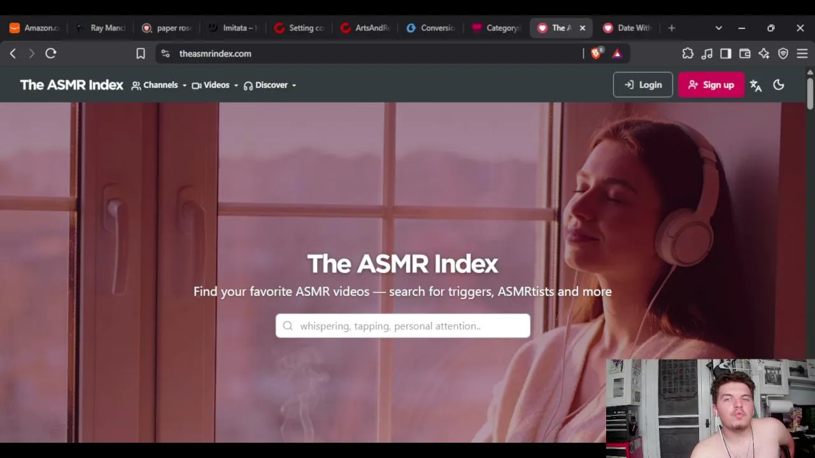Click the Login button
This screenshot has width=815, height=458.
(x=642, y=85)
